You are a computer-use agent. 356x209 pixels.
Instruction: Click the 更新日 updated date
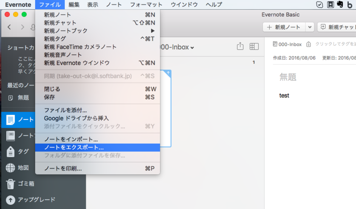[339, 58]
